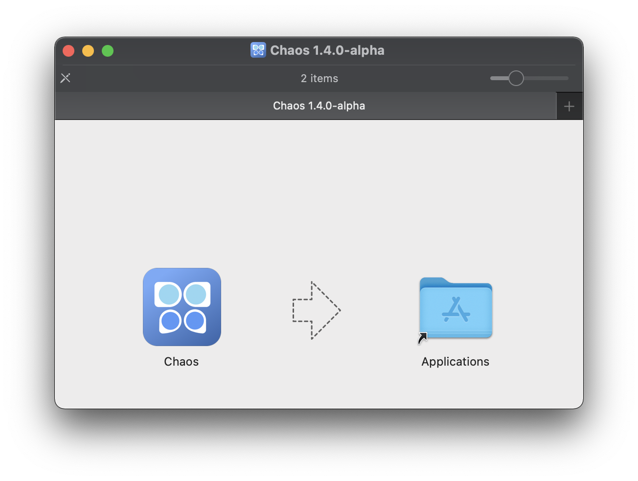Click left end of icon size slider track
The width and height of the screenshot is (638, 481).
pos(493,78)
